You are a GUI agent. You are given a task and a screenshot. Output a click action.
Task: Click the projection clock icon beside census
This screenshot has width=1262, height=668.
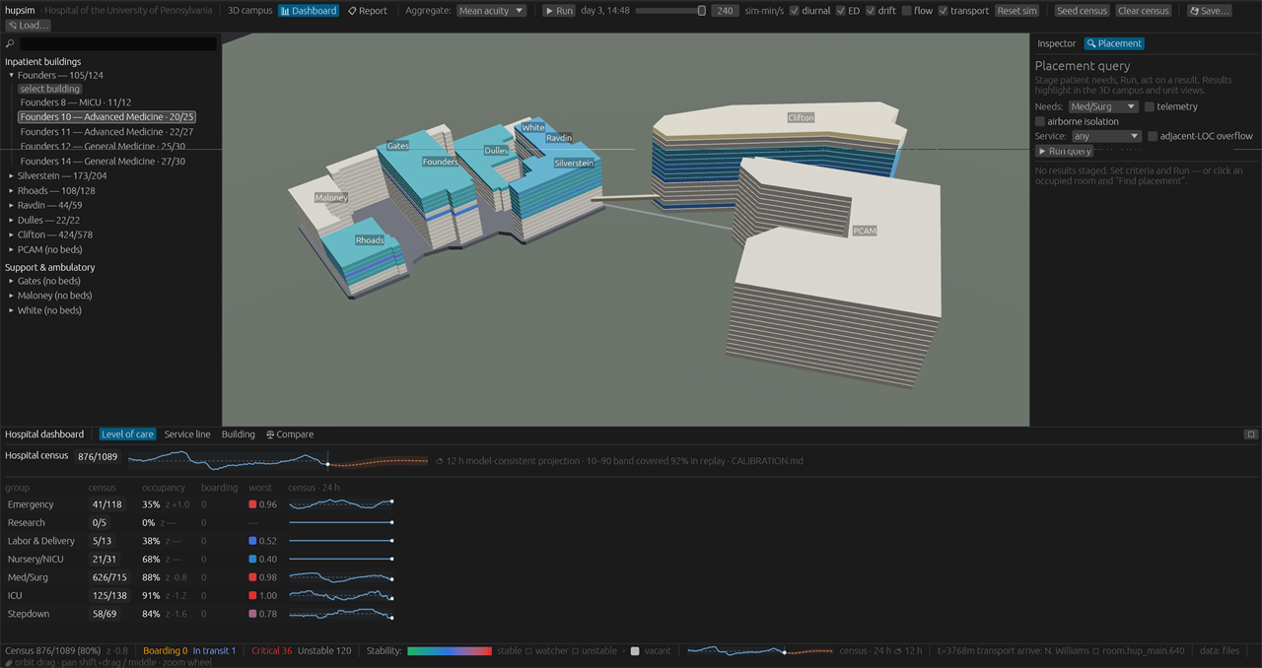click(440, 460)
